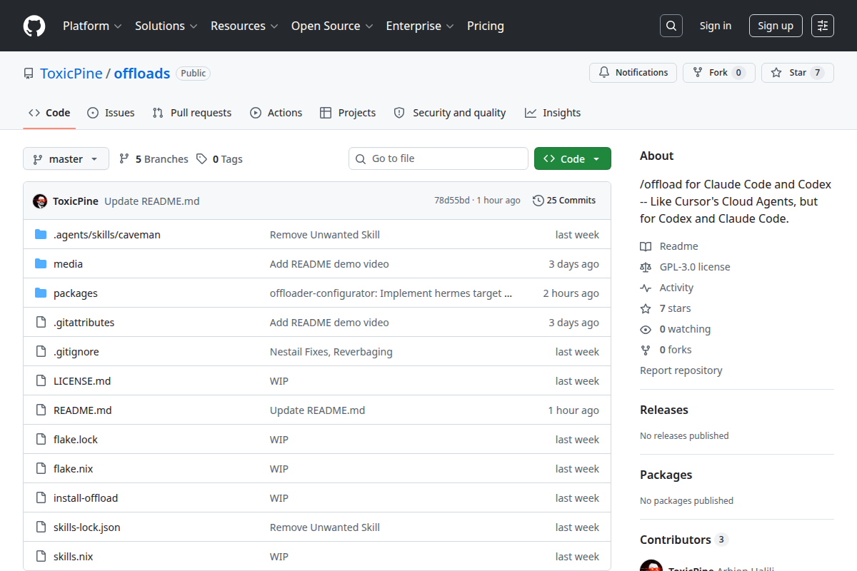Click the GPL-3.0 license scale icon
This screenshot has width=857, height=571.
646,267
